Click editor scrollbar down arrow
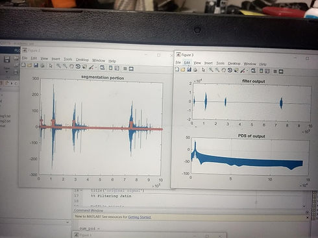Screen dimensions: 318x238 point(304,206)
